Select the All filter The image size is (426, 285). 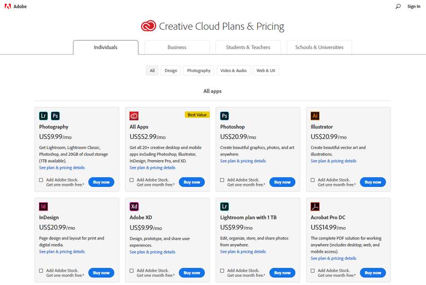152,71
